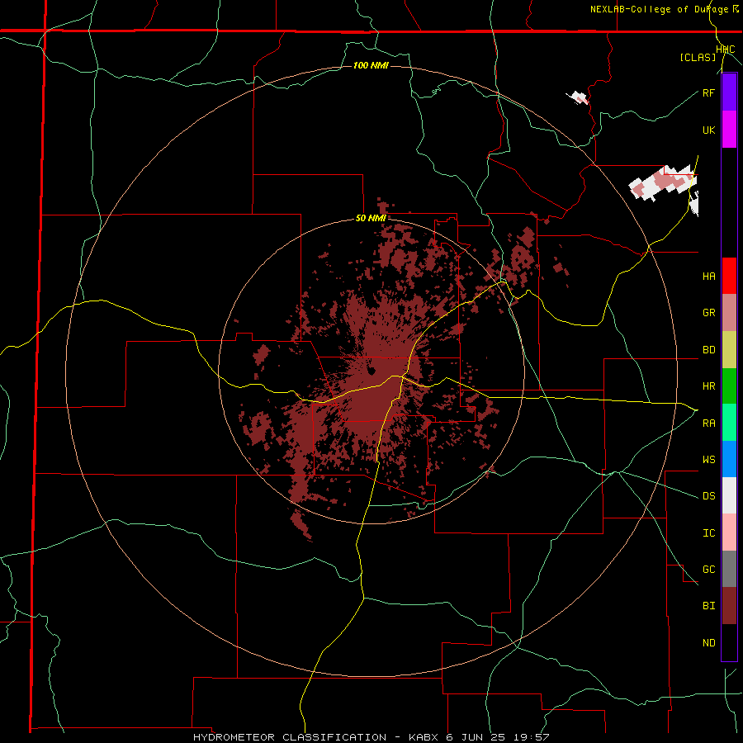Pick the dark green HR legend swatch
Viewport: 743px width, 743px height.
coord(729,386)
